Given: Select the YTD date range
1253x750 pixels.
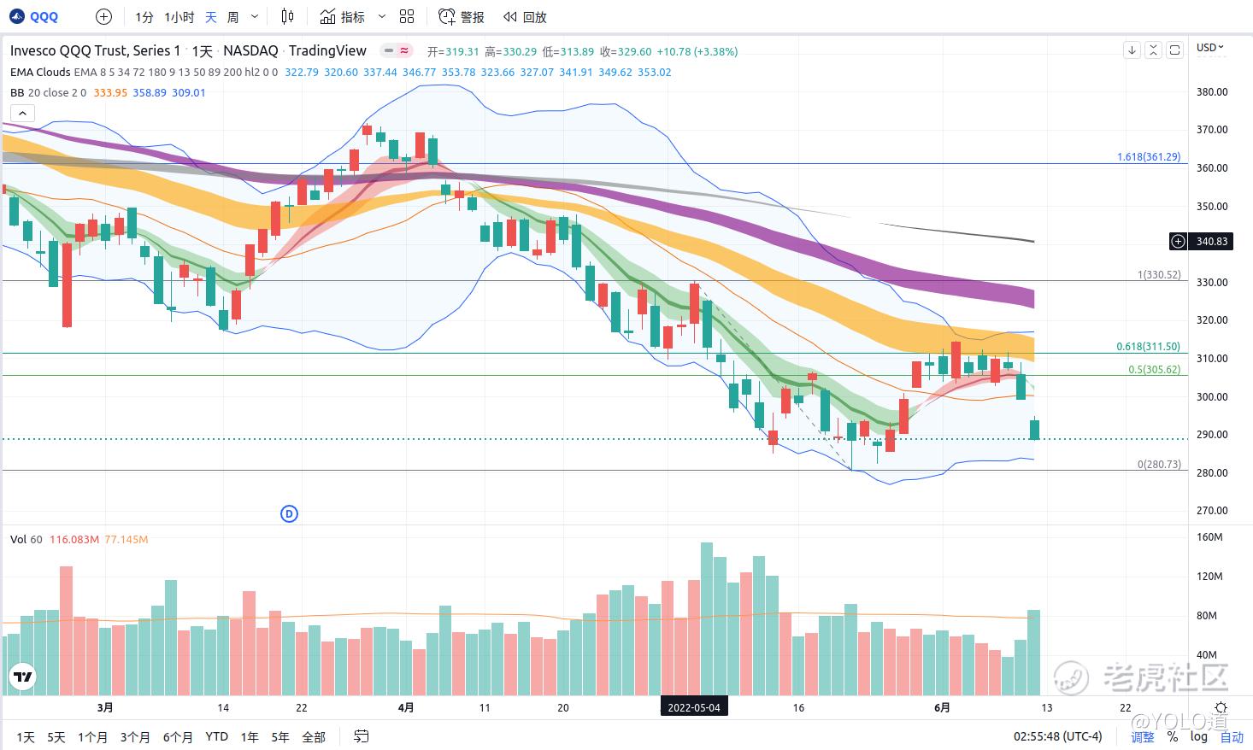Looking at the screenshot, I should [x=217, y=736].
